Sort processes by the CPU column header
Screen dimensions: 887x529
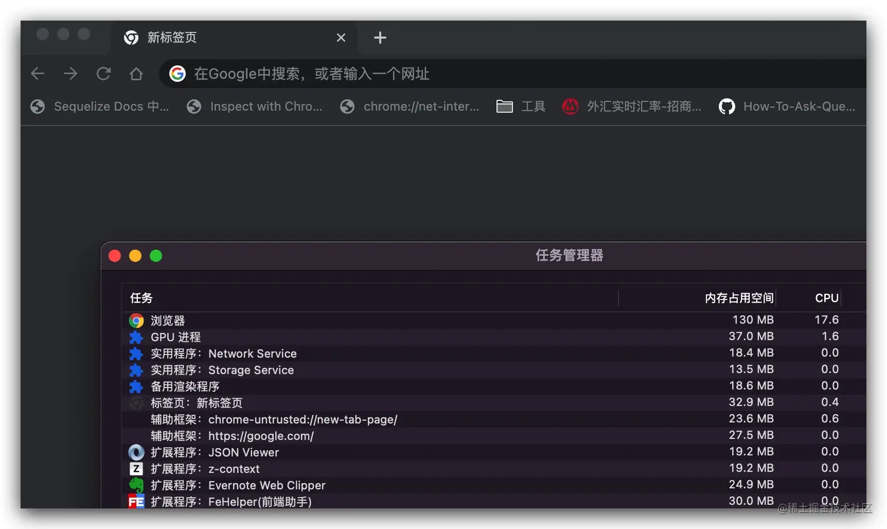tap(826, 297)
